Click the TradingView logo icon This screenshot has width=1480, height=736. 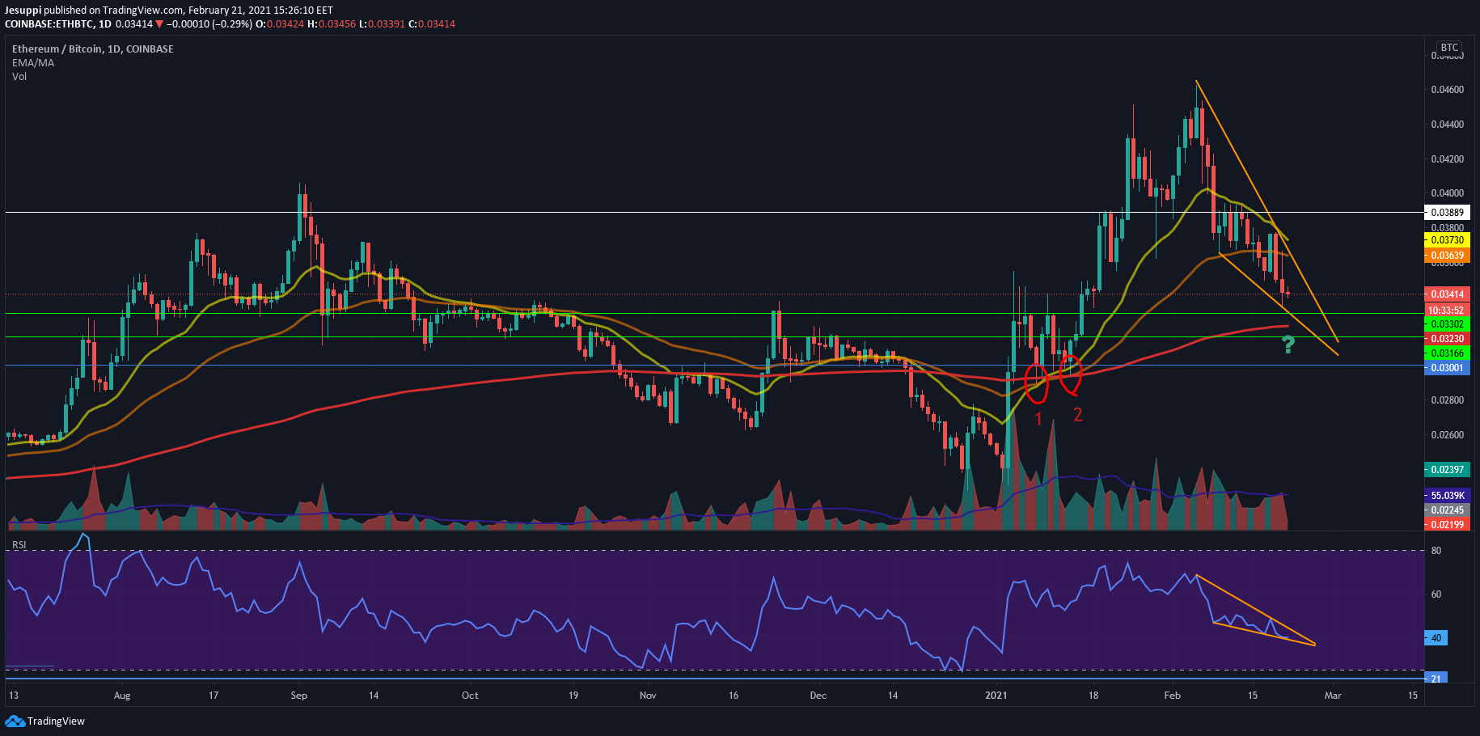(15, 721)
